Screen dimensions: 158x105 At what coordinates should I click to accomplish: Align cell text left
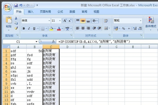point(78,28)
